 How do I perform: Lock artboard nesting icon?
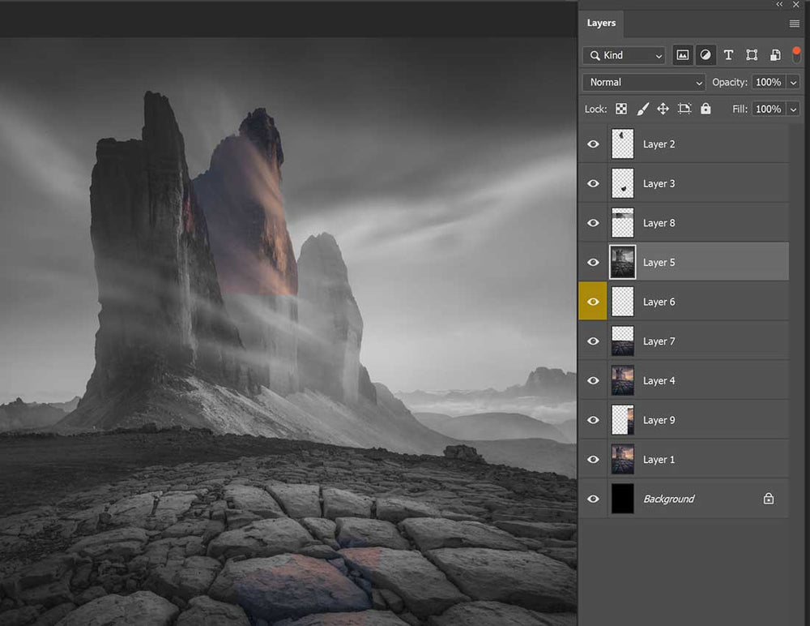[684, 109]
